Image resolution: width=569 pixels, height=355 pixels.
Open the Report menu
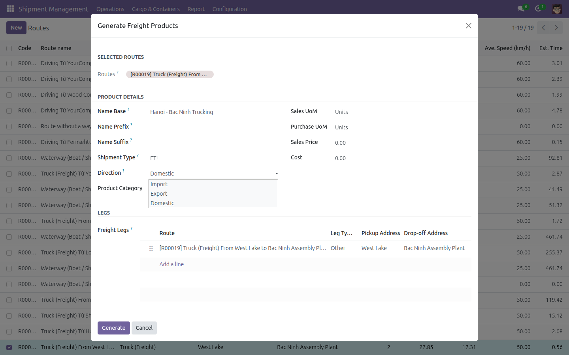point(196,9)
